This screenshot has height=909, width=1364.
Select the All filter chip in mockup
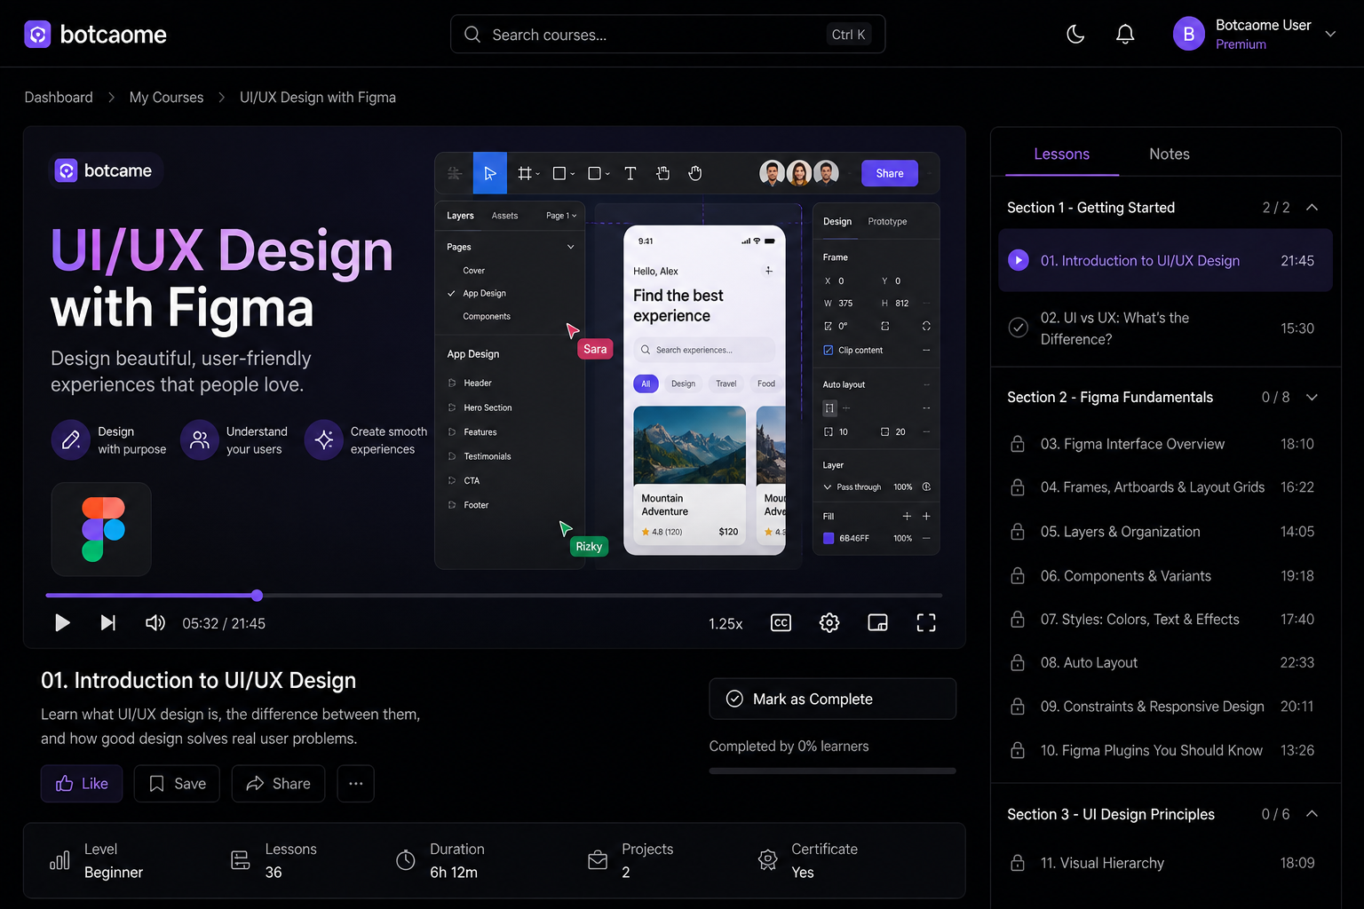coord(646,384)
